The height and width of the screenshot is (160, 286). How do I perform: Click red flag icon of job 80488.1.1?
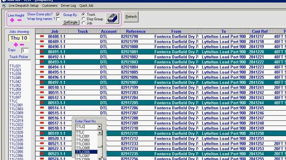[x=42, y=36]
